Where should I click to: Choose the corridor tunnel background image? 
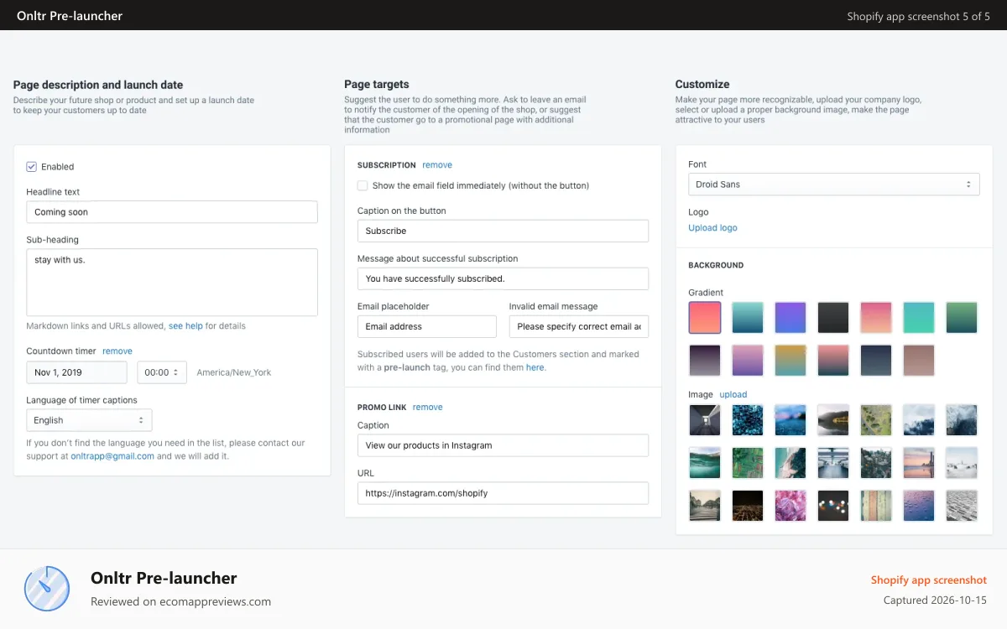click(x=705, y=420)
